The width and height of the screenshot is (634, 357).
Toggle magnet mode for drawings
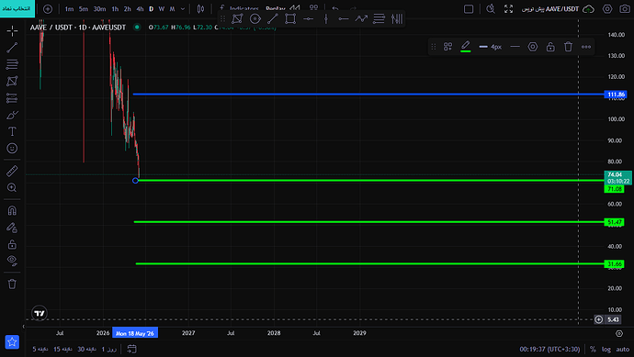point(12,210)
